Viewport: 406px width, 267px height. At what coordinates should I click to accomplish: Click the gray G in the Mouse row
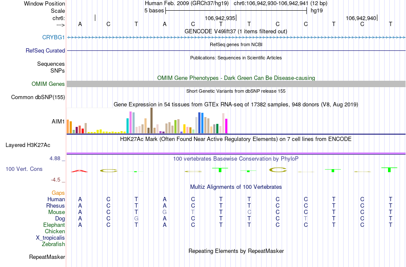click(165, 212)
